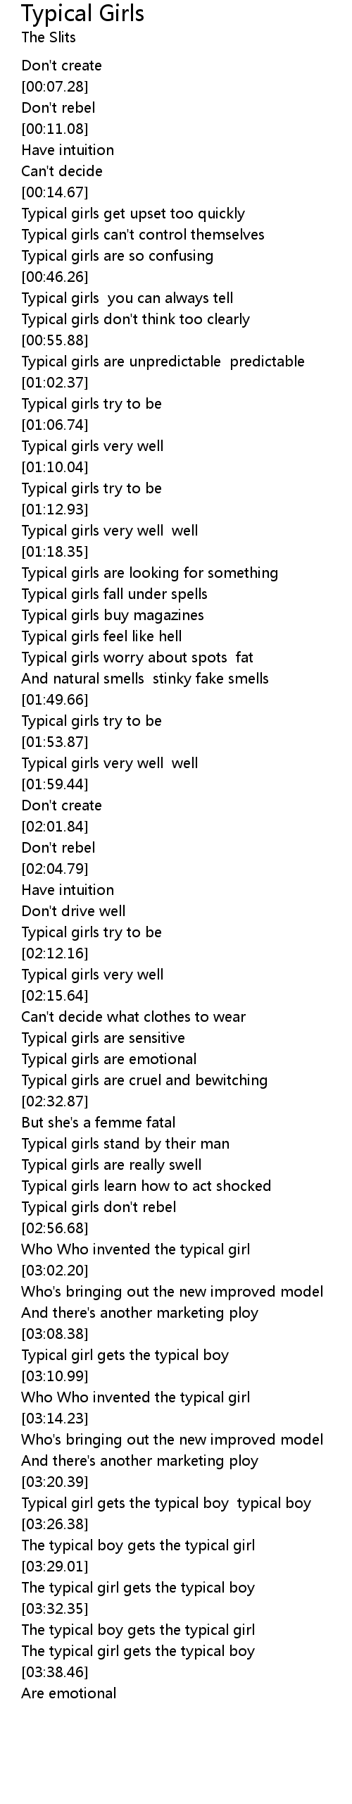Select the [02:15.64] timestamp
The width and height of the screenshot is (352, 1804).
tap(55, 996)
